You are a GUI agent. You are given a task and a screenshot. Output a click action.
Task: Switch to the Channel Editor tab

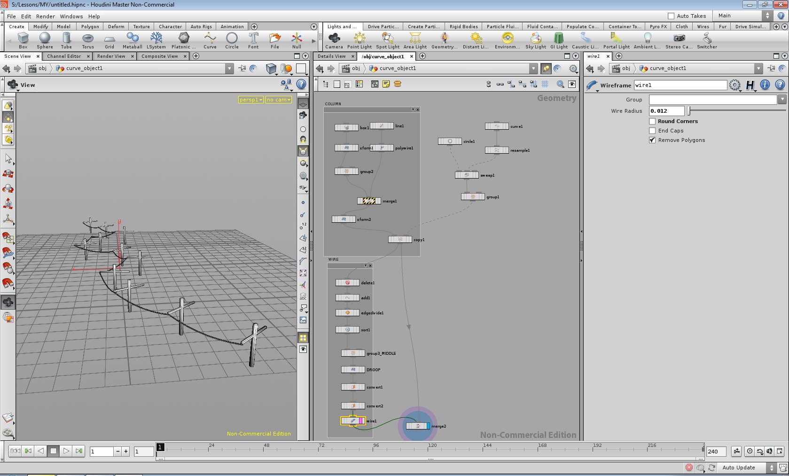(64, 56)
